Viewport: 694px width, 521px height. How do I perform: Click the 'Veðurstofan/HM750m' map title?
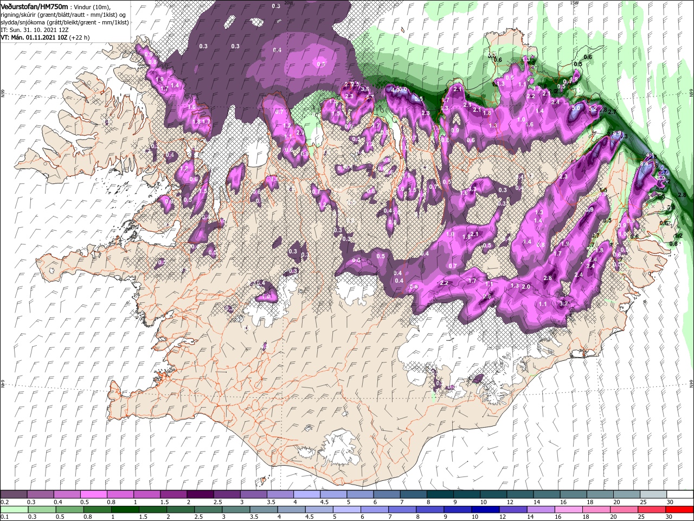[34, 6]
